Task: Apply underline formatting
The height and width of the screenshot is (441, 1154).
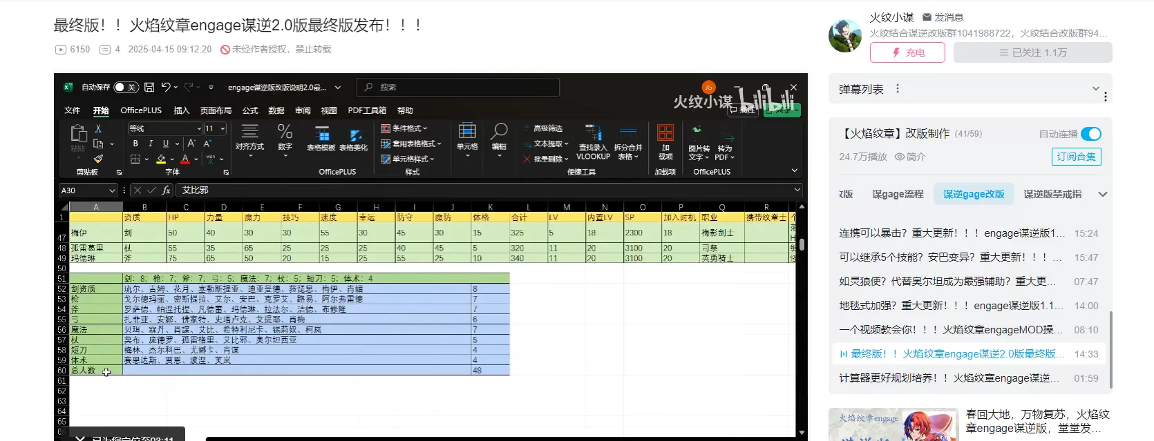Action: pyautogui.click(x=166, y=144)
